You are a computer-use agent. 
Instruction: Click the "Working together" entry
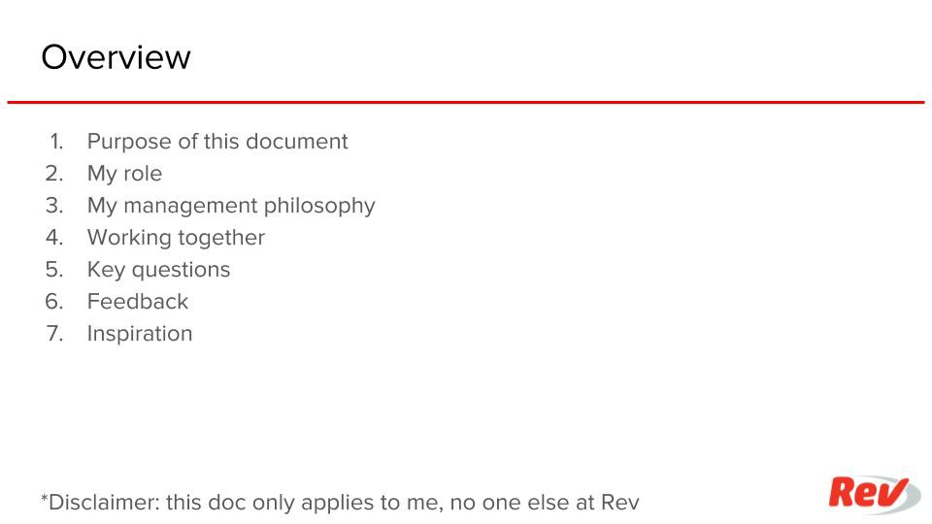coord(176,238)
